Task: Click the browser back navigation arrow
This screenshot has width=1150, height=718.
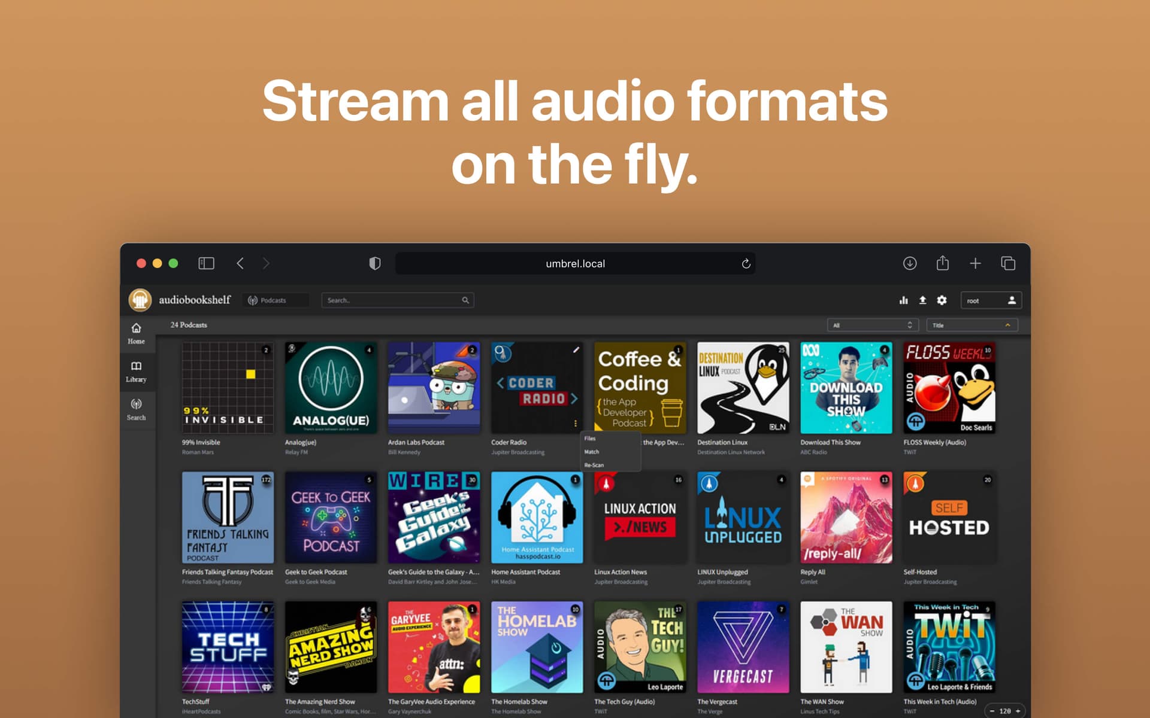Action: click(241, 263)
